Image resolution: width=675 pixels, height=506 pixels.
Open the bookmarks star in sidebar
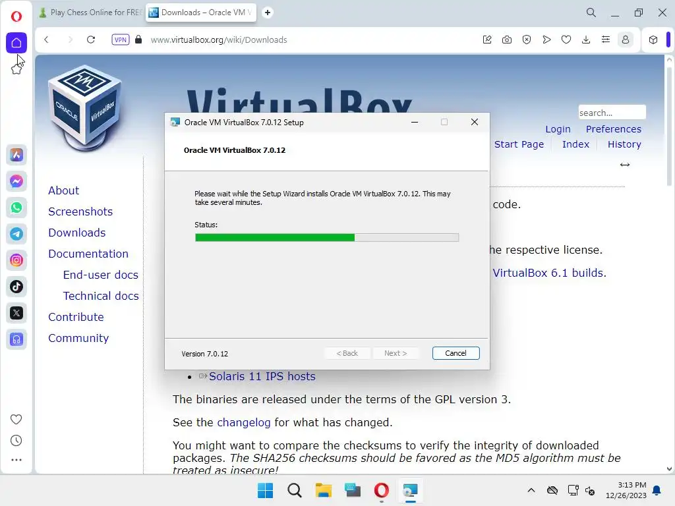pyautogui.click(x=16, y=69)
